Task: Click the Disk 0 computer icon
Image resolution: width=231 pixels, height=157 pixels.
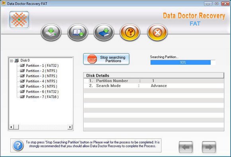Action: point(17,60)
